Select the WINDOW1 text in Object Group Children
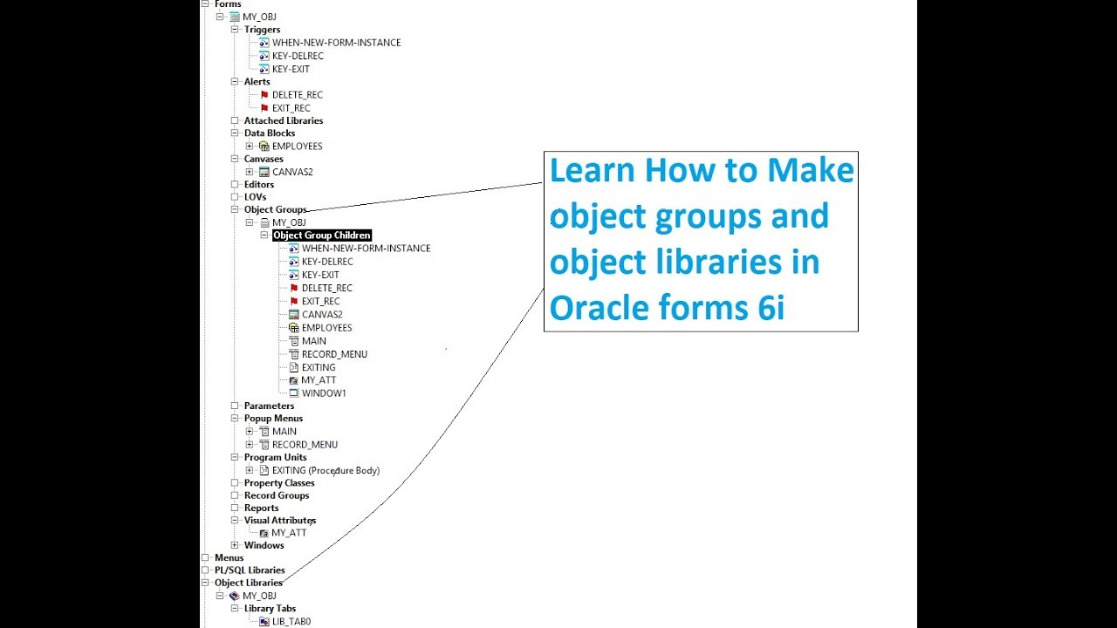The height and width of the screenshot is (628, 1117). click(x=324, y=393)
